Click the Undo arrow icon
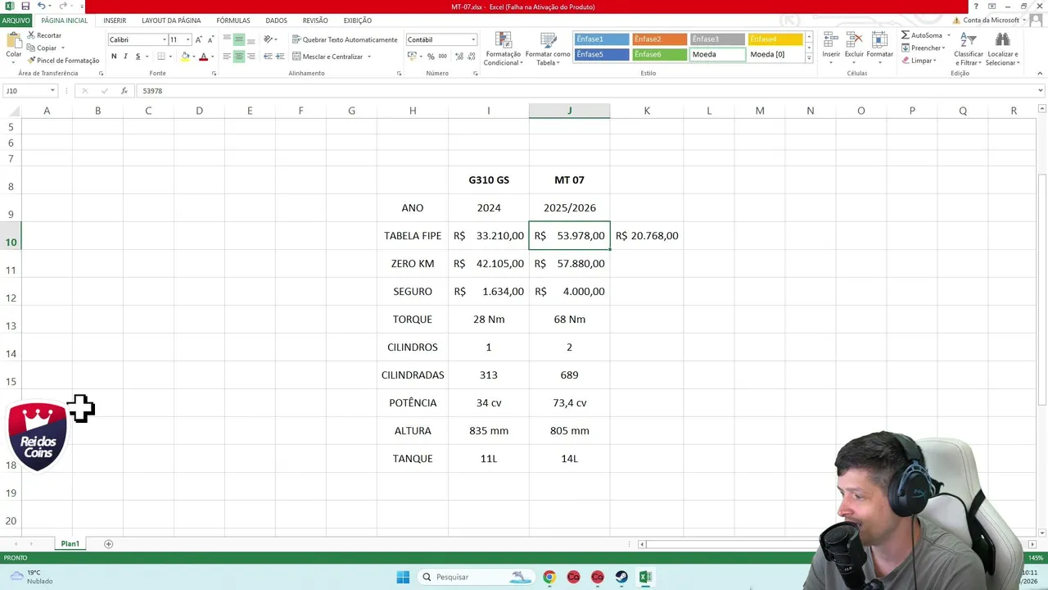Viewport: 1048px width, 590px height. coord(41,7)
